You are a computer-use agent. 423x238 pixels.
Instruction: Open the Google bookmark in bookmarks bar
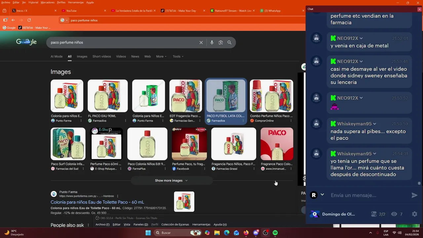9,28
